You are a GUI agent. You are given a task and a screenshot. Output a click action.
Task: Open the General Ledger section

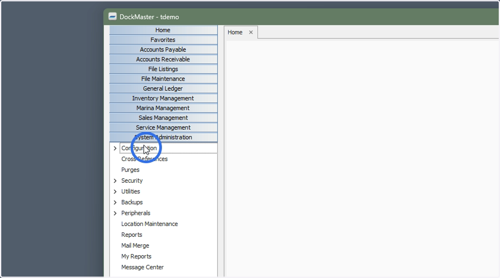[x=163, y=89]
